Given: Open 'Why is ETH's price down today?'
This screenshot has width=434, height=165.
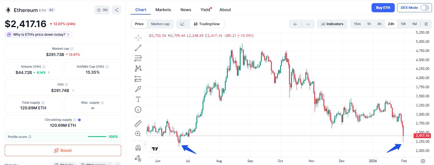Looking at the screenshot, I should pos(39,35).
